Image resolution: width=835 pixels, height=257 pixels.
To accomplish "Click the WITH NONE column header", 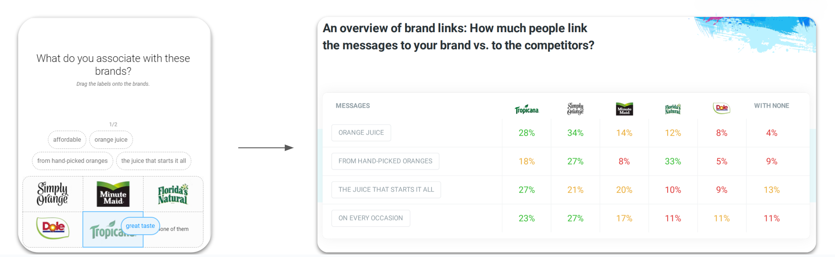I will (771, 106).
